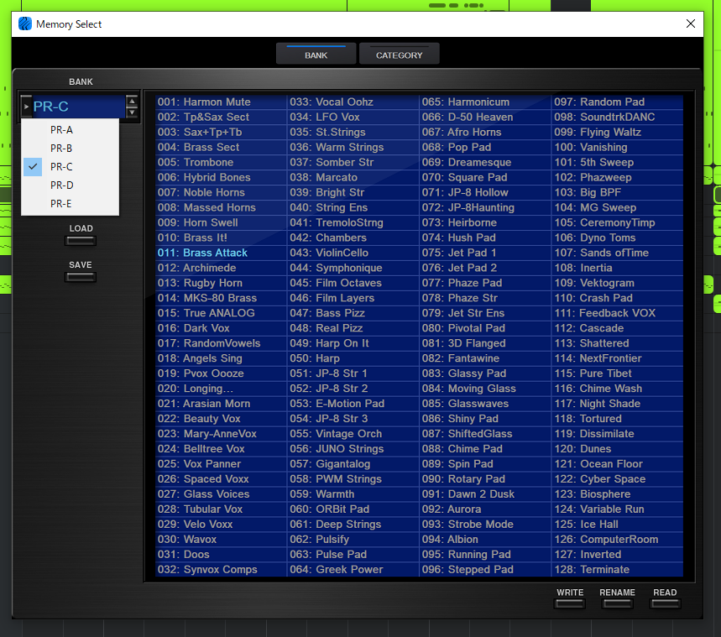Viewport: 721px width, 637px height.
Task: Select patch 124: Variable Run
Action: tap(618, 509)
